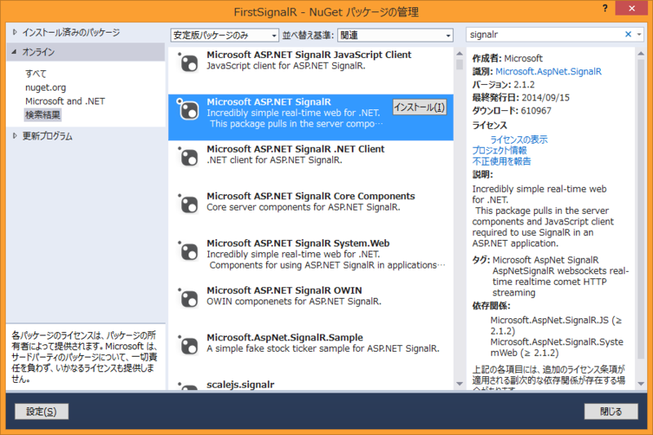Select Microsoft ASP.NET SignalR .NET Client package

coord(310,164)
